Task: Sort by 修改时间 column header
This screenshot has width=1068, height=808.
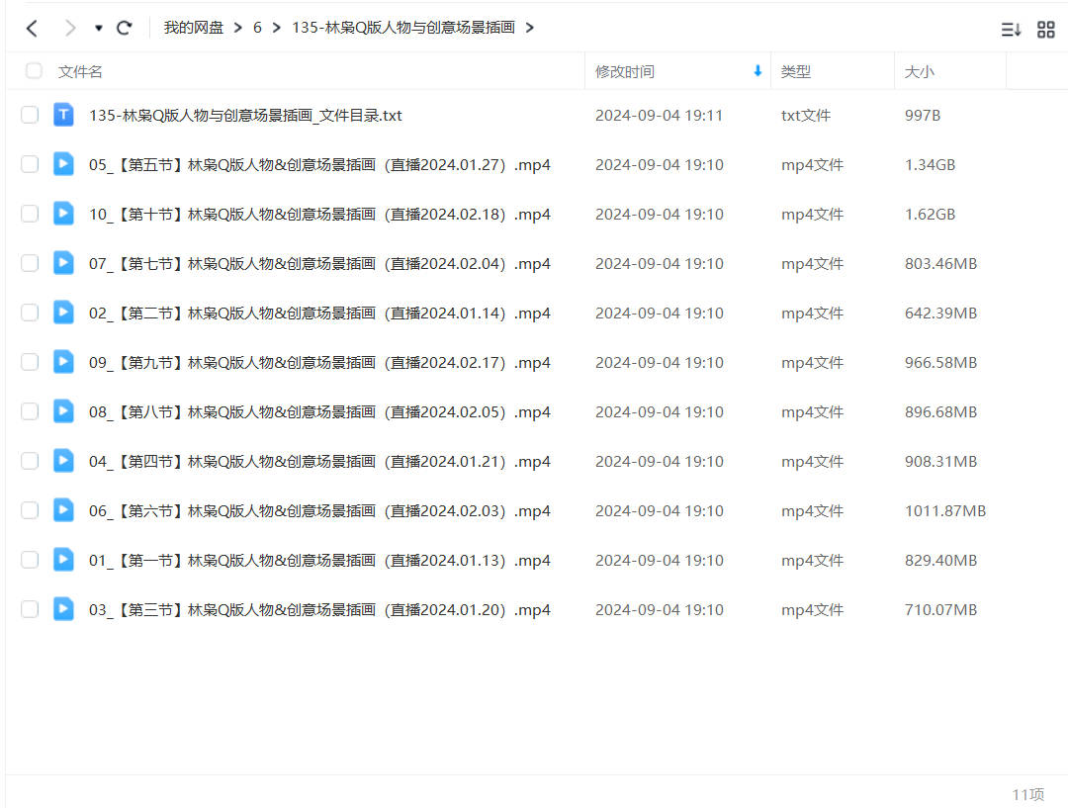Action: 625,71
